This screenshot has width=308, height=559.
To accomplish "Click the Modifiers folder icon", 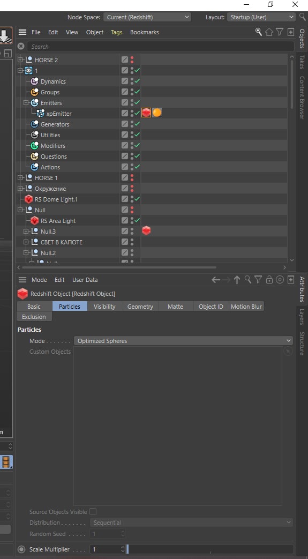I will point(35,145).
